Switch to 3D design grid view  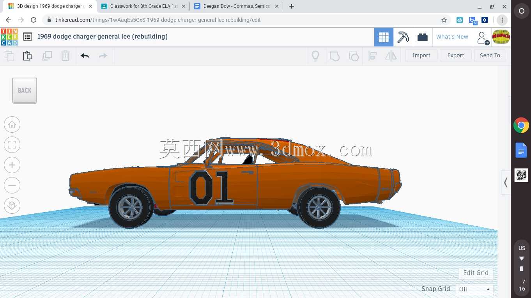click(x=384, y=37)
